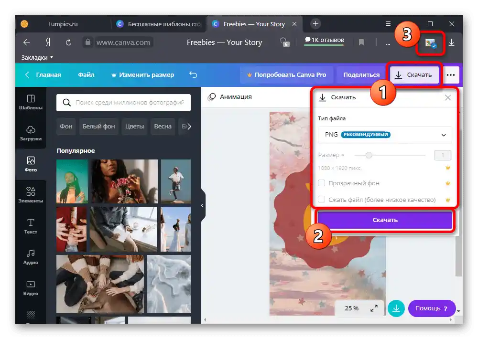478x339 pixels.
Task: Open the 25 % zoom level control
Action: (x=351, y=308)
